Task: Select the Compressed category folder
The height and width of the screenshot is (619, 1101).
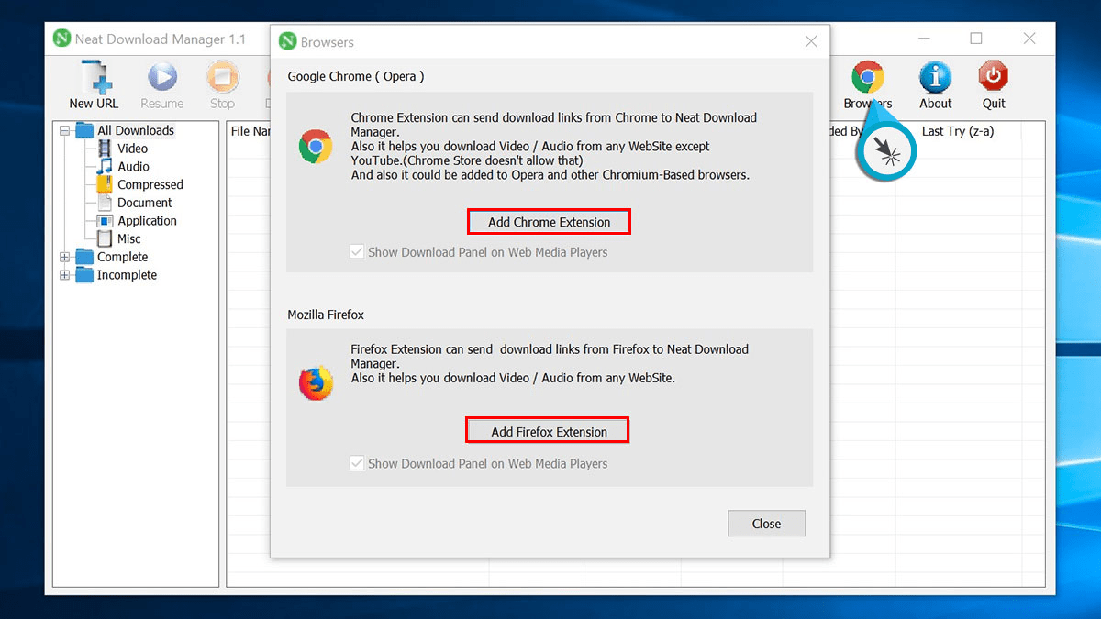Action: coord(150,185)
